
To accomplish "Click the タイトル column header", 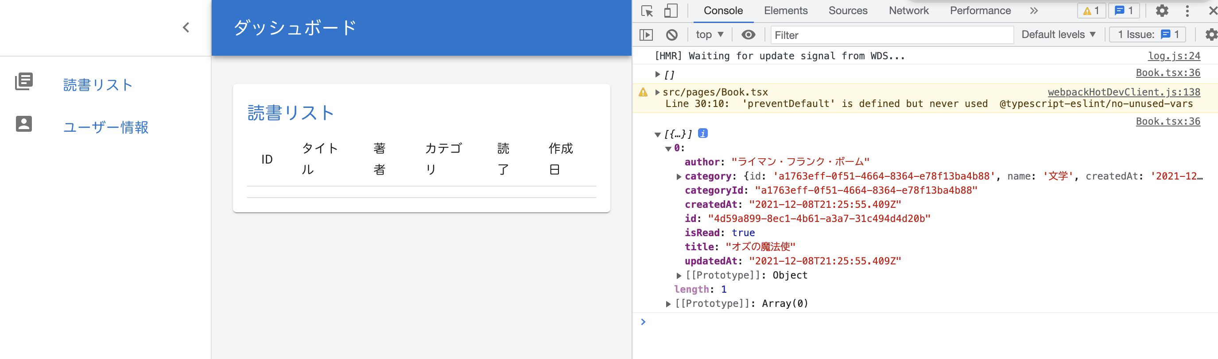I will pos(320,159).
